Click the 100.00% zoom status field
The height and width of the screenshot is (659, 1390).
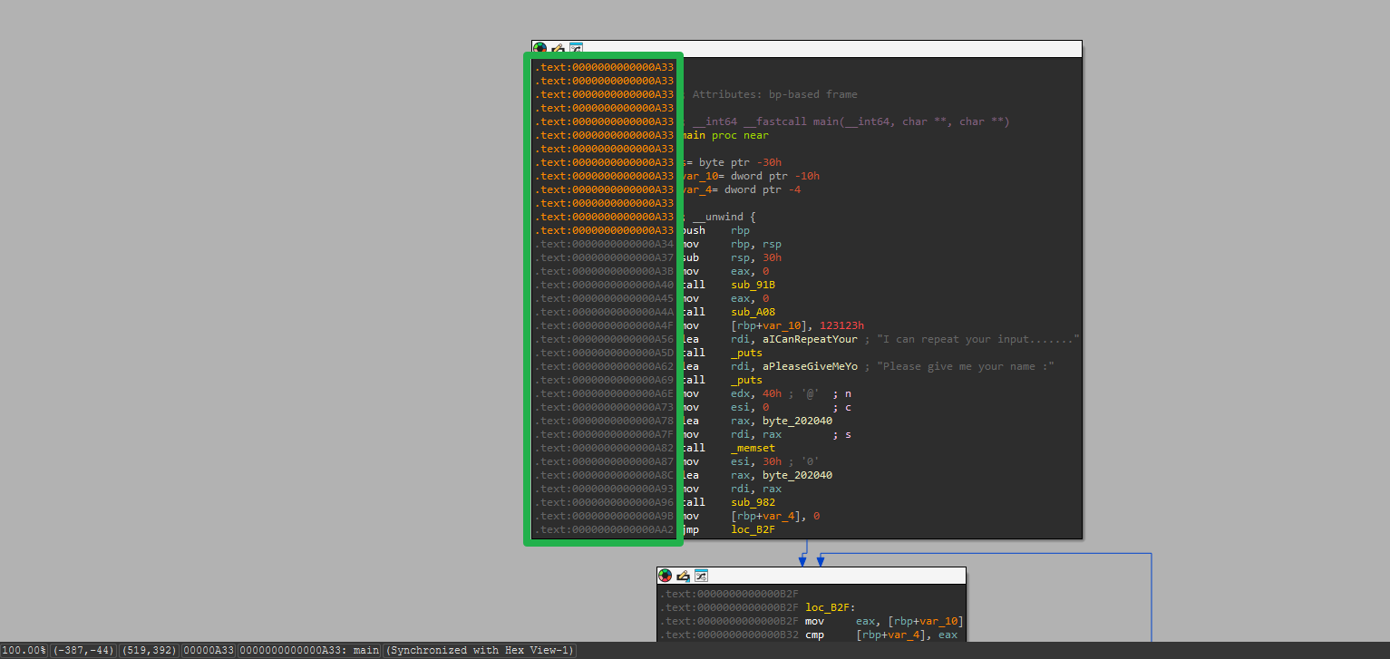(x=24, y=651)
